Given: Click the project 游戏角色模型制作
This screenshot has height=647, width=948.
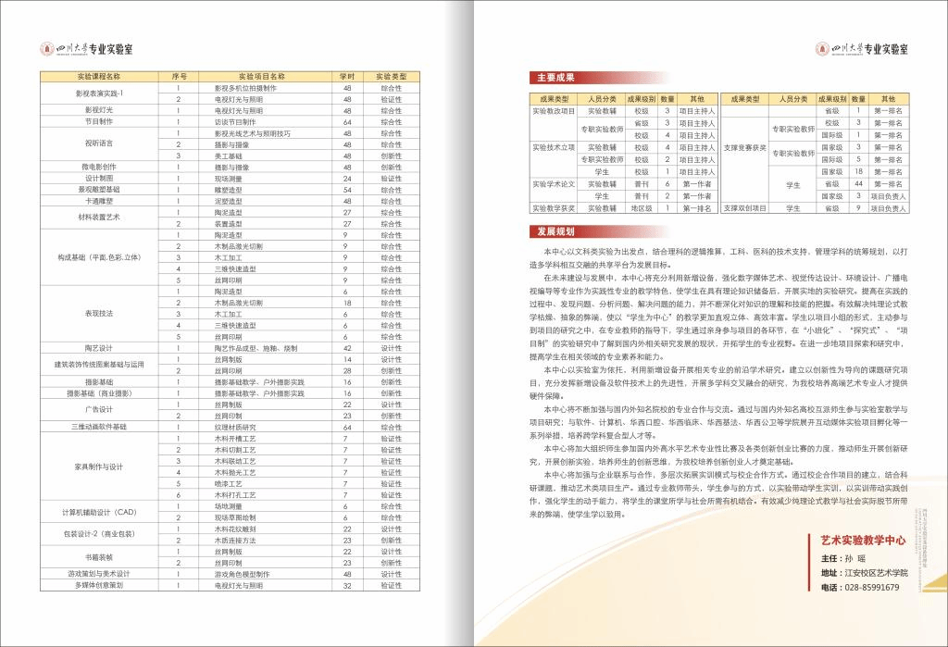Looking at the screenshot, I should point(242,575).
